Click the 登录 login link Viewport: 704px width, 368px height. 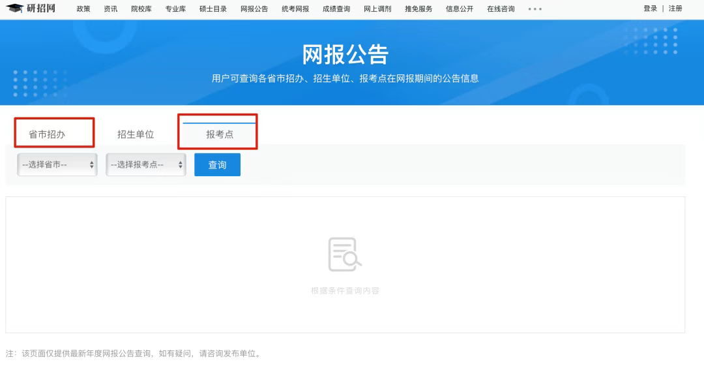point(650,8)
